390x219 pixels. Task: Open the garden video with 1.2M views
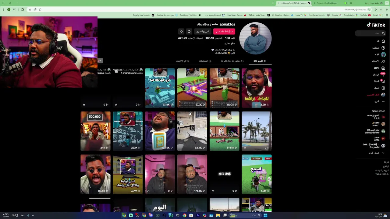click(x=257, y=174)
